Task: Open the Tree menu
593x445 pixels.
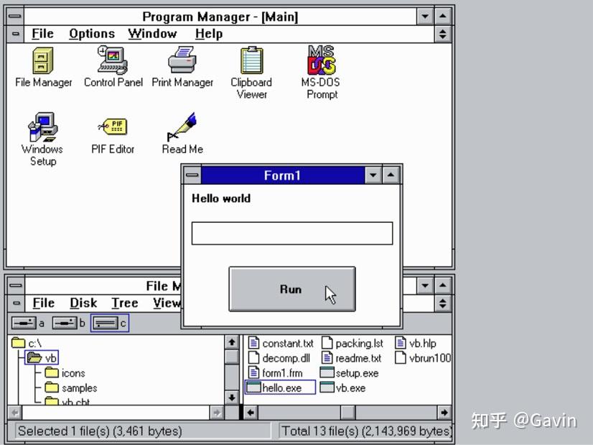Action: (x=124, y=303)
